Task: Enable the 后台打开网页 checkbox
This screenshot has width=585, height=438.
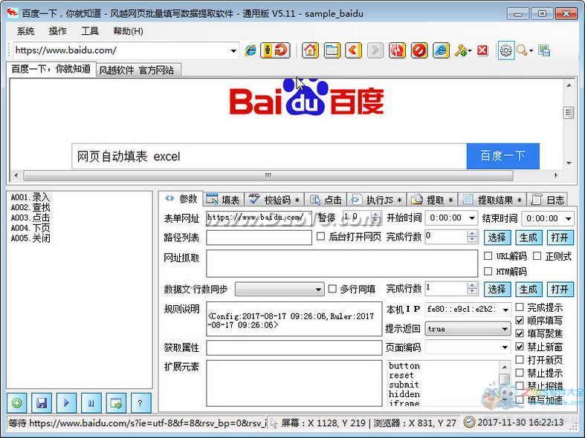Action: point(320,237)
